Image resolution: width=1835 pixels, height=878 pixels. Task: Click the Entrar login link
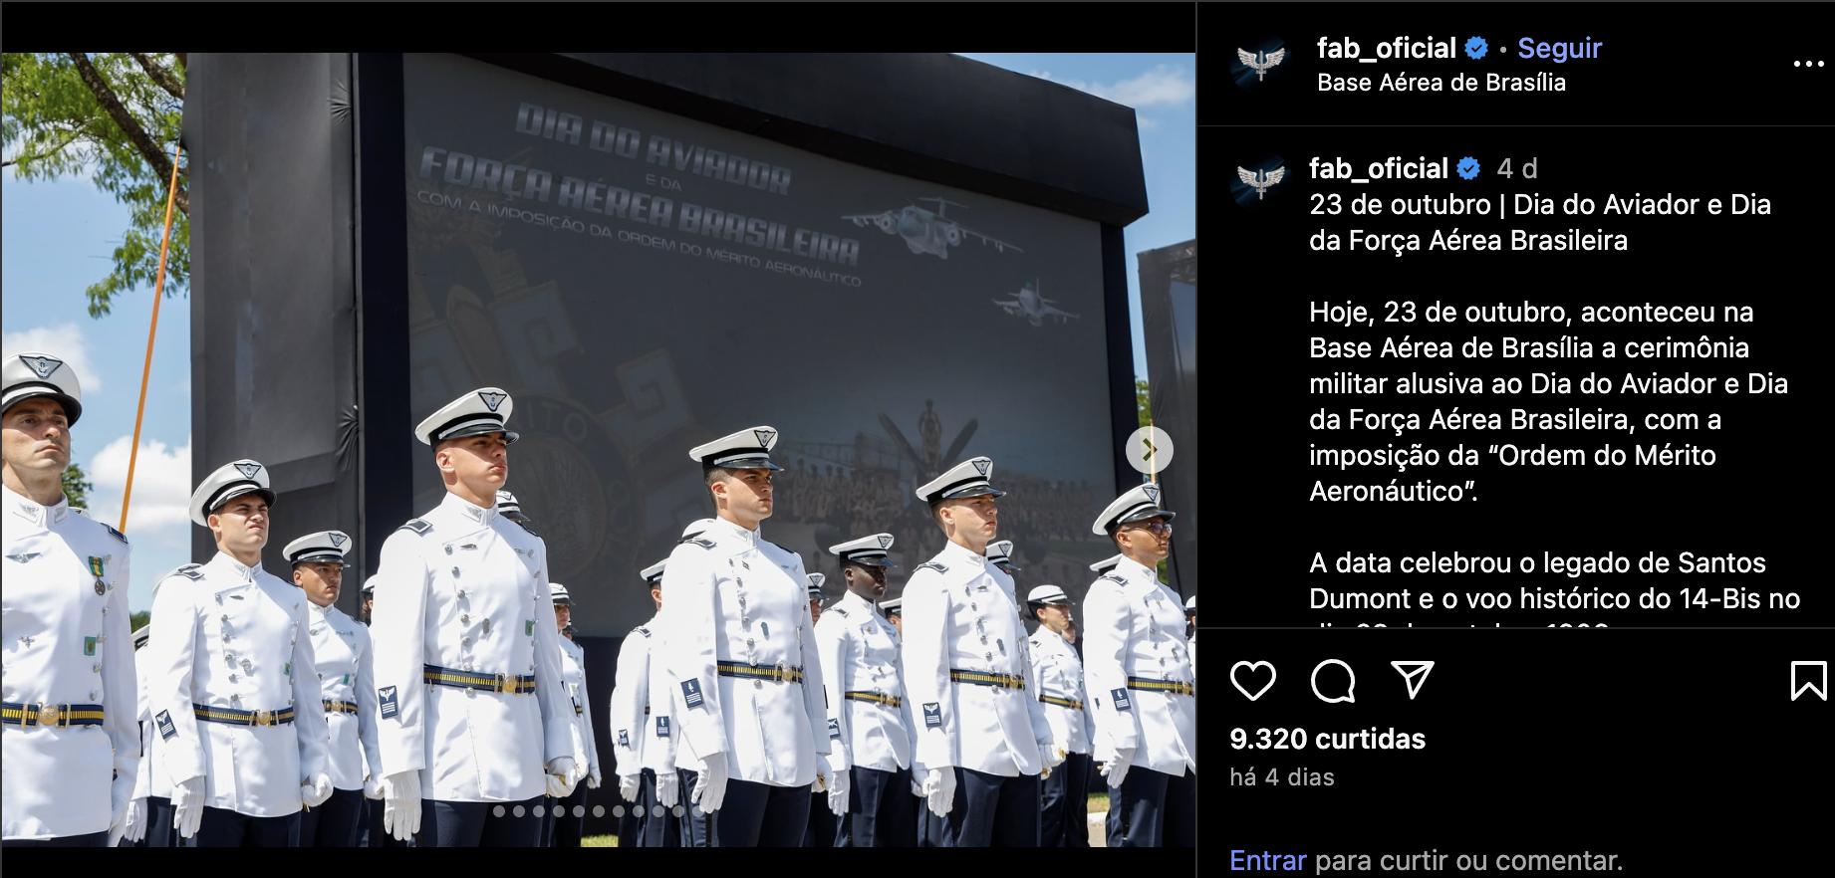pos(1268,860)
